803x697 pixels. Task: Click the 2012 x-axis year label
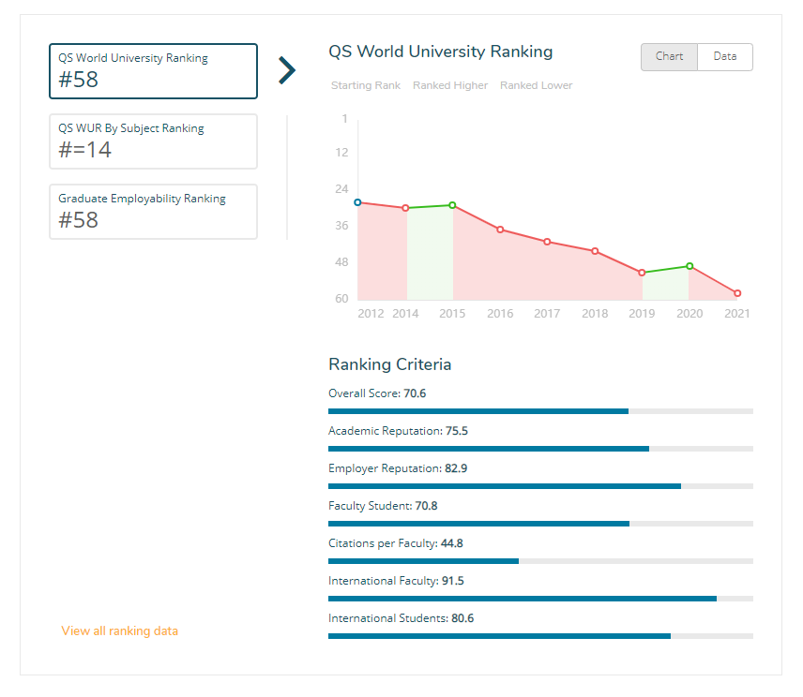pyautogui.click(x=371, y=314)
